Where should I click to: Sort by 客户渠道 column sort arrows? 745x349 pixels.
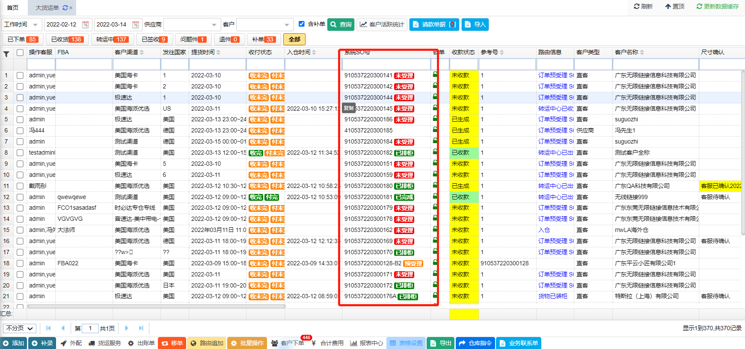click(x=142, y=53)
